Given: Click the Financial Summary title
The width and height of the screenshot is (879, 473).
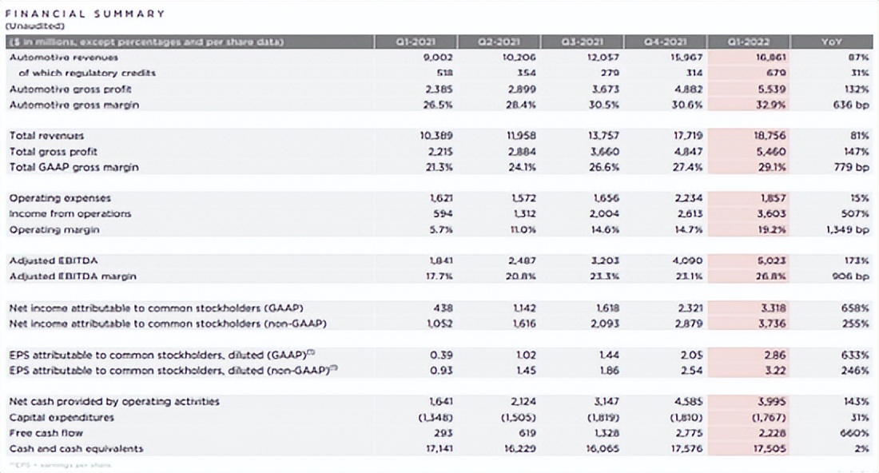Looking at the screenshot, I should [x=86, y=14].
